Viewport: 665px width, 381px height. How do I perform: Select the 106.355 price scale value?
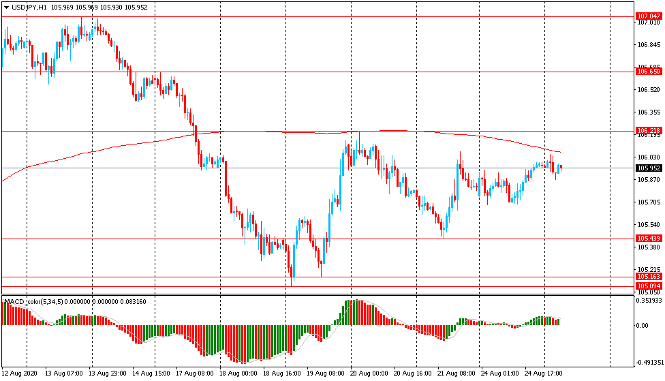click(x=649, y=112)
